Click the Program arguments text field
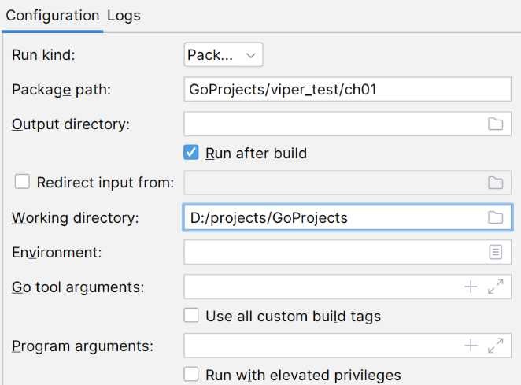This screenshot has height=385, width=521. 323,346
